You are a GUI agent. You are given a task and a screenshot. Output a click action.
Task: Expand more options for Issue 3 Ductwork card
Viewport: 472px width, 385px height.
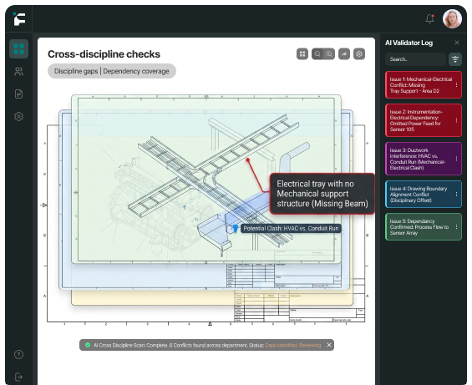(456, 159)
